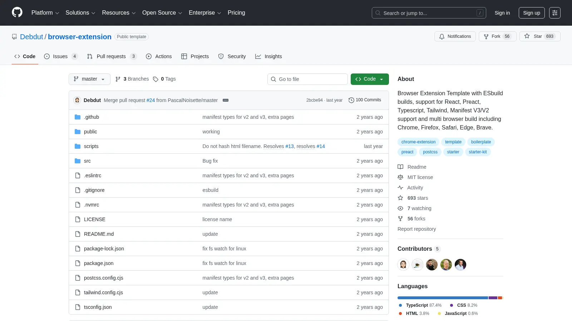Expand the Open Source menu
This screenshot has height=321, width=572.
[162, 13]
